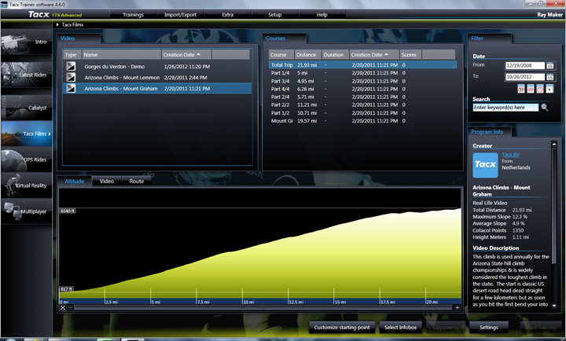Open Latest Rides in the sidebar
The image size is (566, 341).
pyautogui.click(x=27, y=75)
